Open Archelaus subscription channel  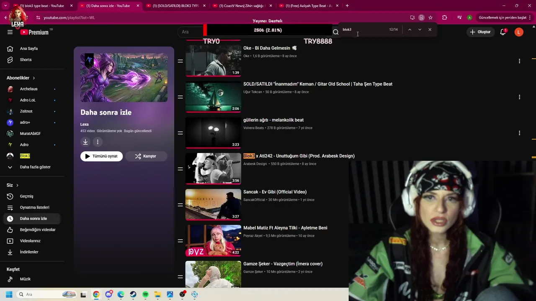[28, 89]
